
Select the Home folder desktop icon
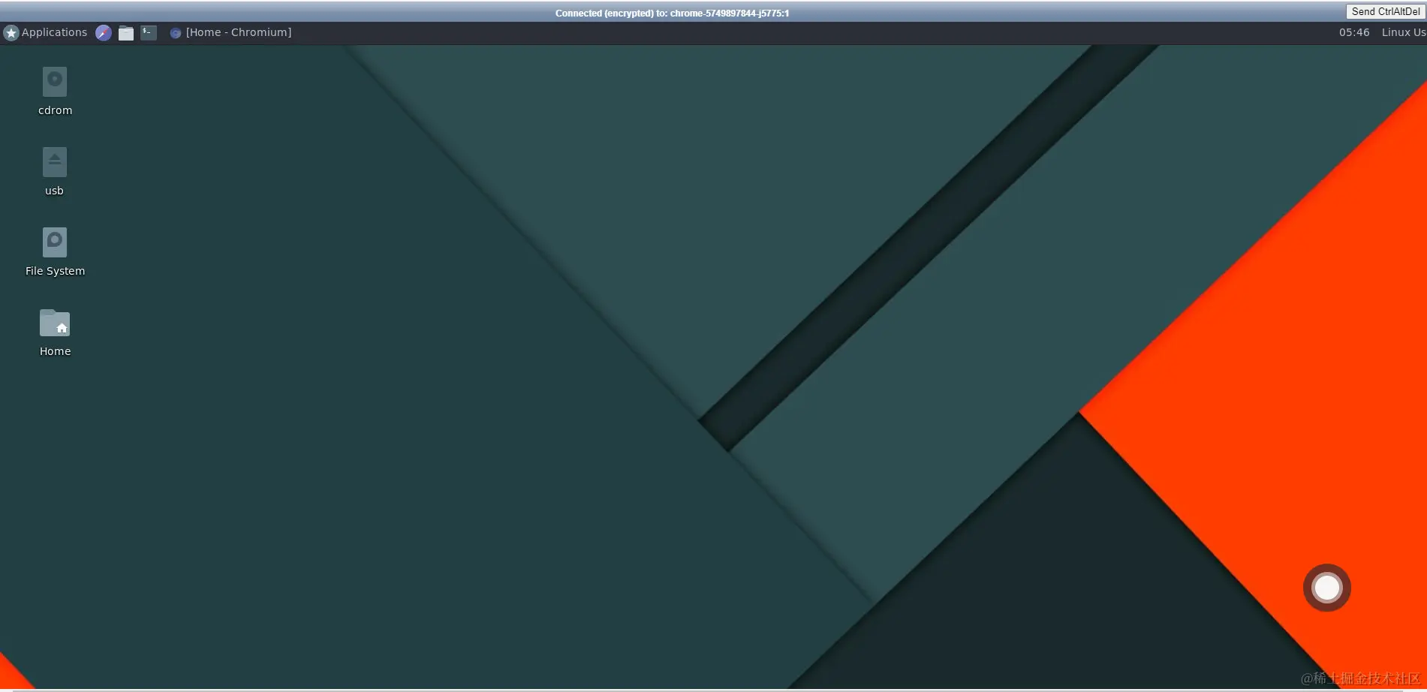(55, 332)
